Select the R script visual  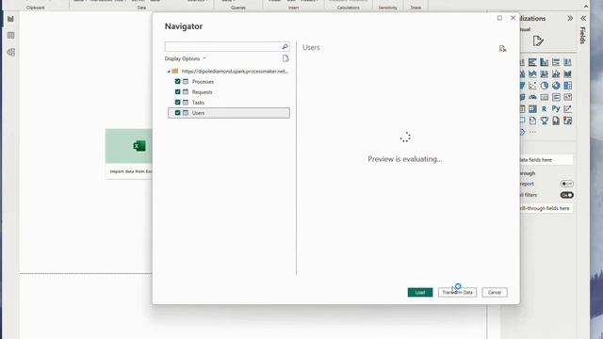click(x=545, y=109)
